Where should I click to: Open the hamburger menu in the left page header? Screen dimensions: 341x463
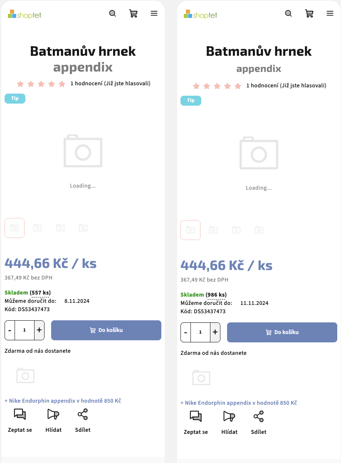(154, 13)
